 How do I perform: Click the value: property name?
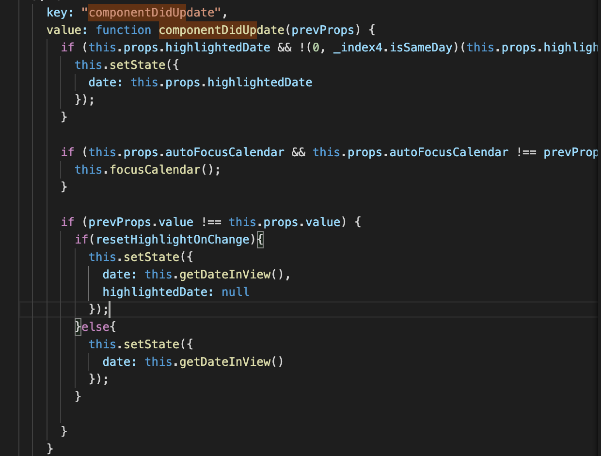tap(67, 30)
